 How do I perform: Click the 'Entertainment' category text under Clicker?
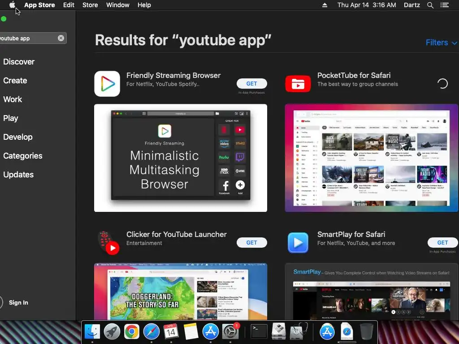(x=144, y=243)
